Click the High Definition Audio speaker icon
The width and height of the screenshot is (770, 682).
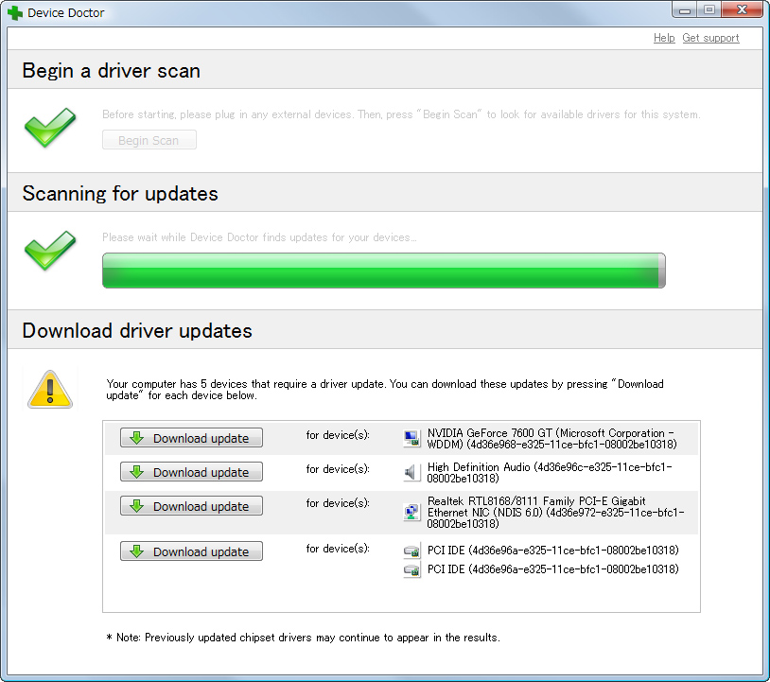411,472
